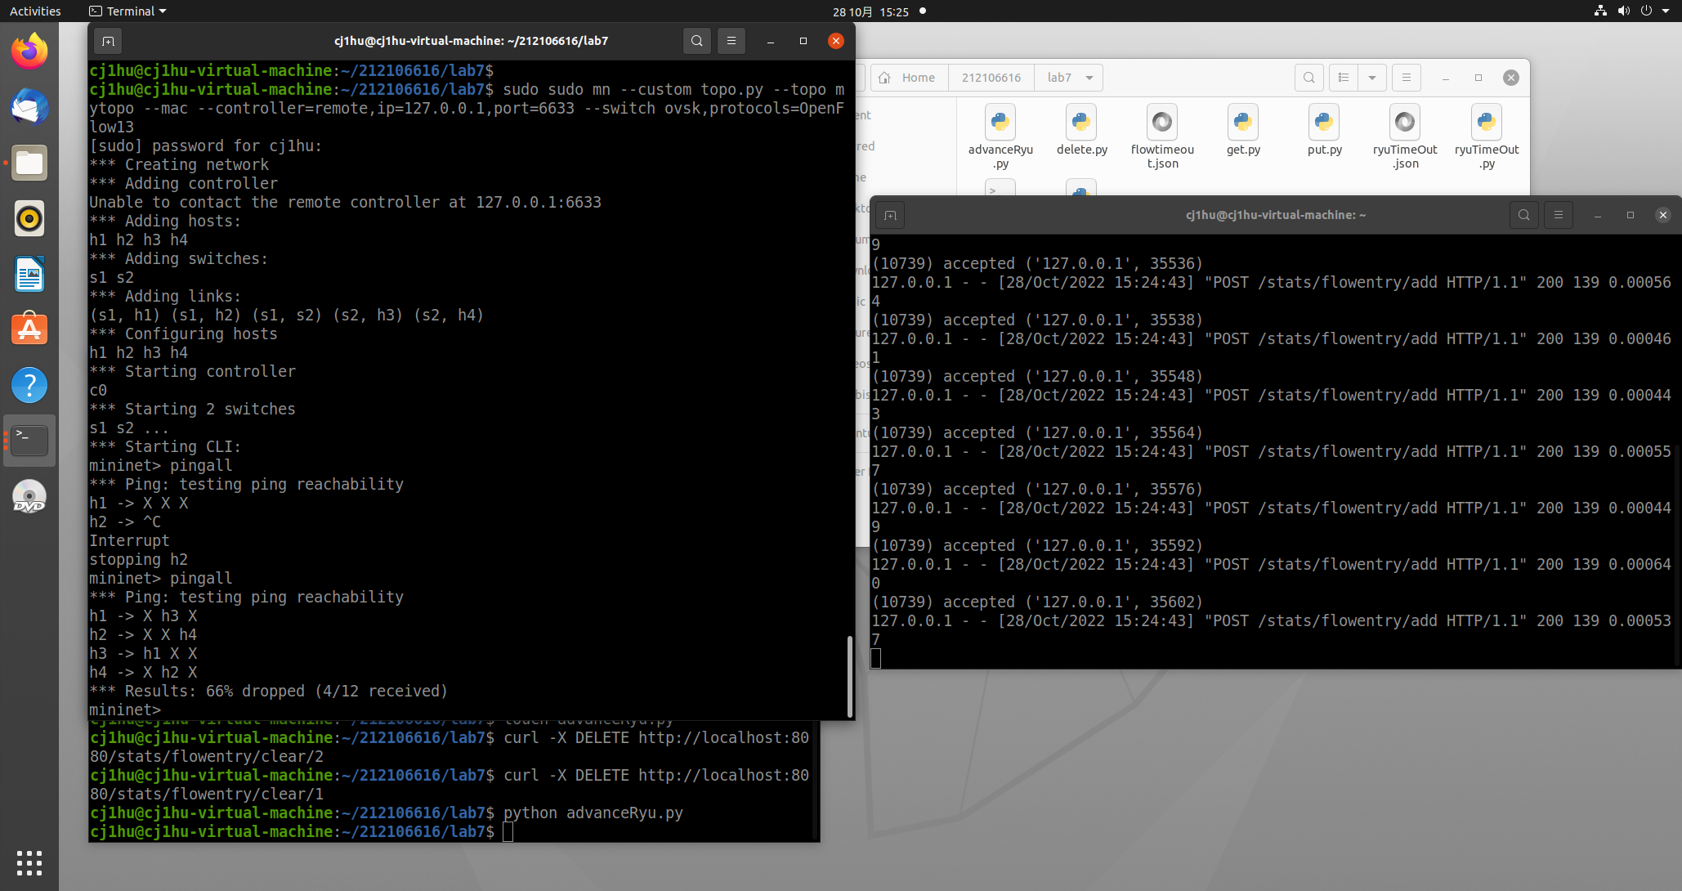
Task: Open Firefox from the dock
Action: coord(29,51)
